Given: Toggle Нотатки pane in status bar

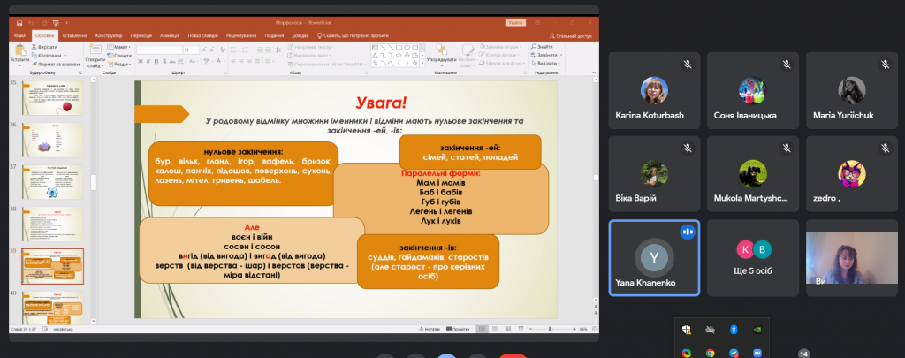Looking at the screenshot, I should pos(429,329).
